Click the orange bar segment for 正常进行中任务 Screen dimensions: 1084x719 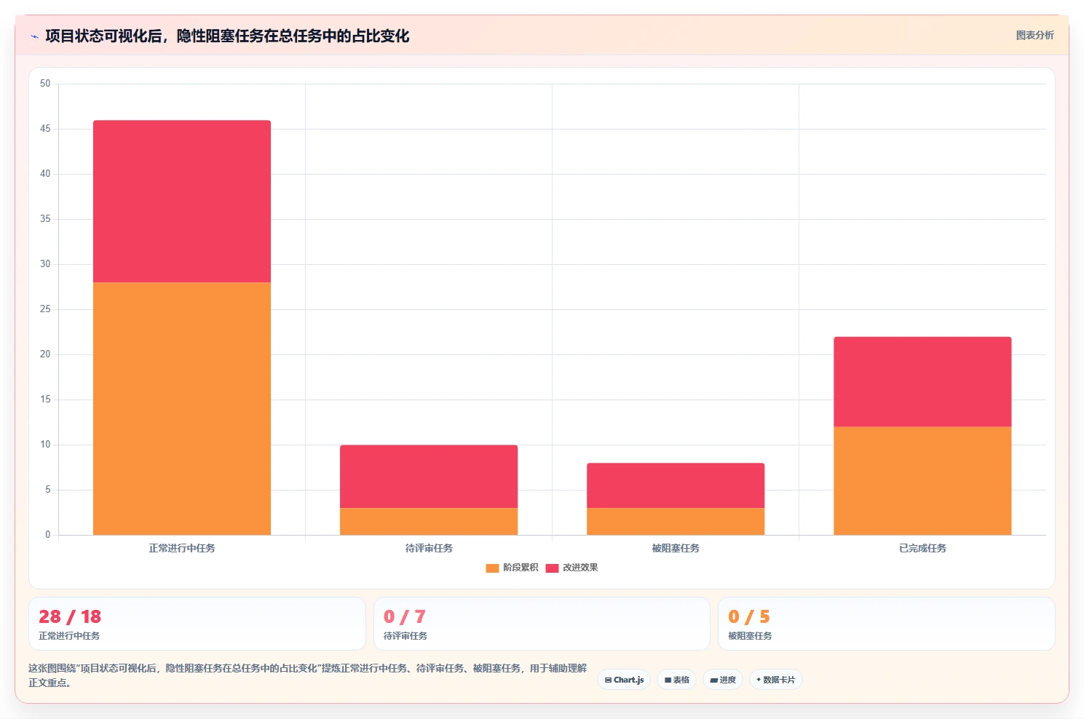(182, 408)
